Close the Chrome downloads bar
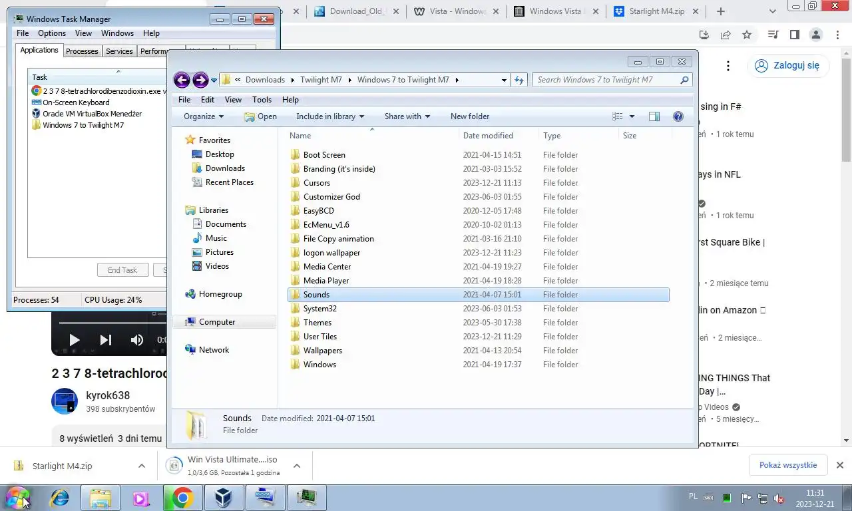This screenshot has width=852, height=511. tap(840, 465)
